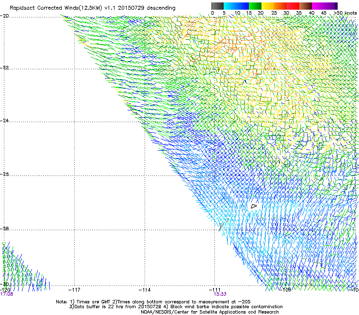The width and height of the screenshot is (359, 315).
Task: Click the small black island outline
Action: point(254,206)
